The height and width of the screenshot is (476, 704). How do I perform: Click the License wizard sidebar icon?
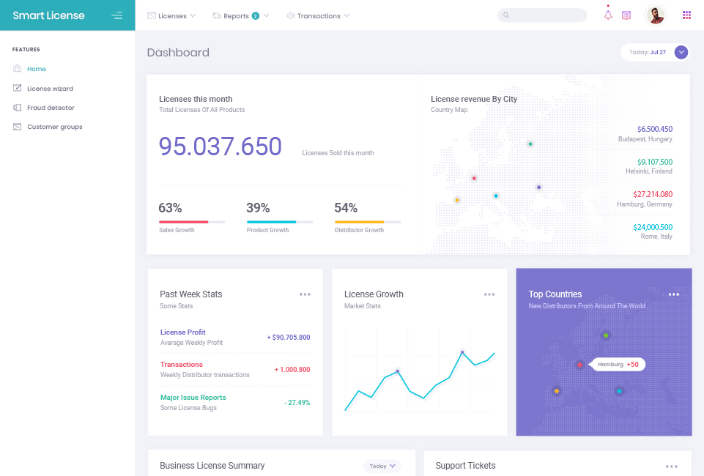(17, 89)
